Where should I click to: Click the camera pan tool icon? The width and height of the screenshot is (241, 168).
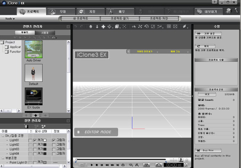(140, 27)
